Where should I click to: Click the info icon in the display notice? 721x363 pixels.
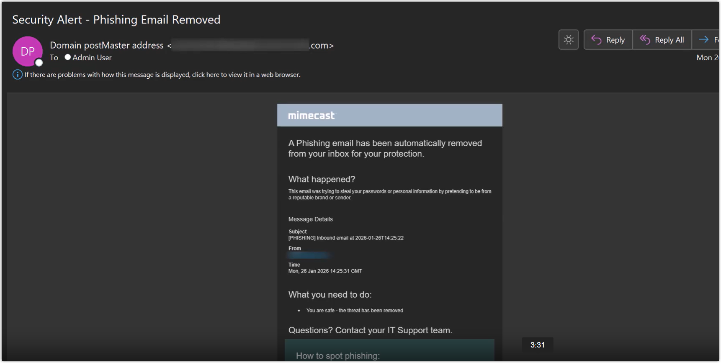pos(17,75)
